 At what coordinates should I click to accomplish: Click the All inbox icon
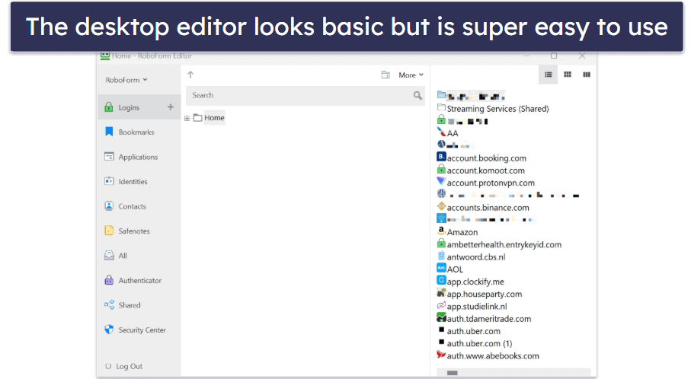pyautogui.click(x=109, y=255)
